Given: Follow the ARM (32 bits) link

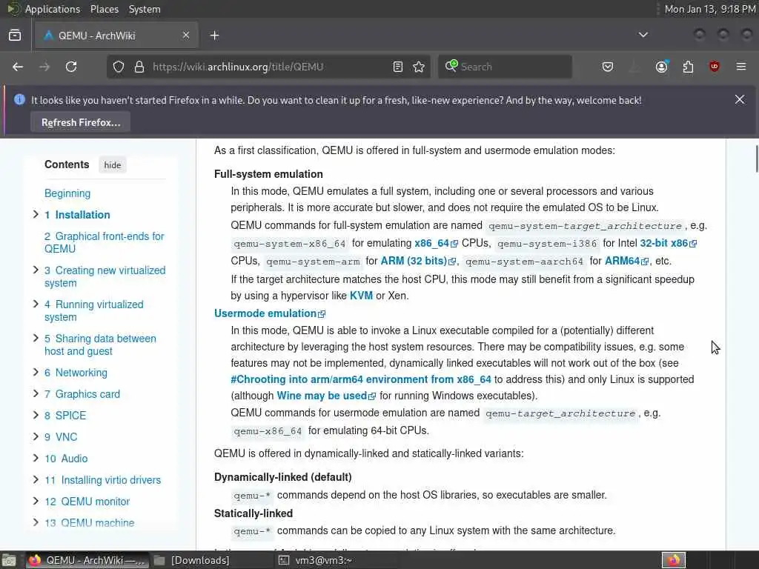Looking at the screenshot, I should pyautogui.click(x=418, y=262).
